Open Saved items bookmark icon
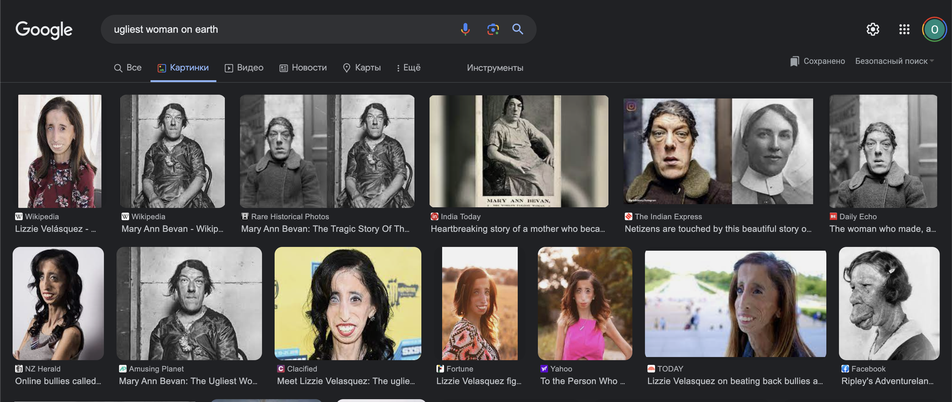 [x=795, y=61]
